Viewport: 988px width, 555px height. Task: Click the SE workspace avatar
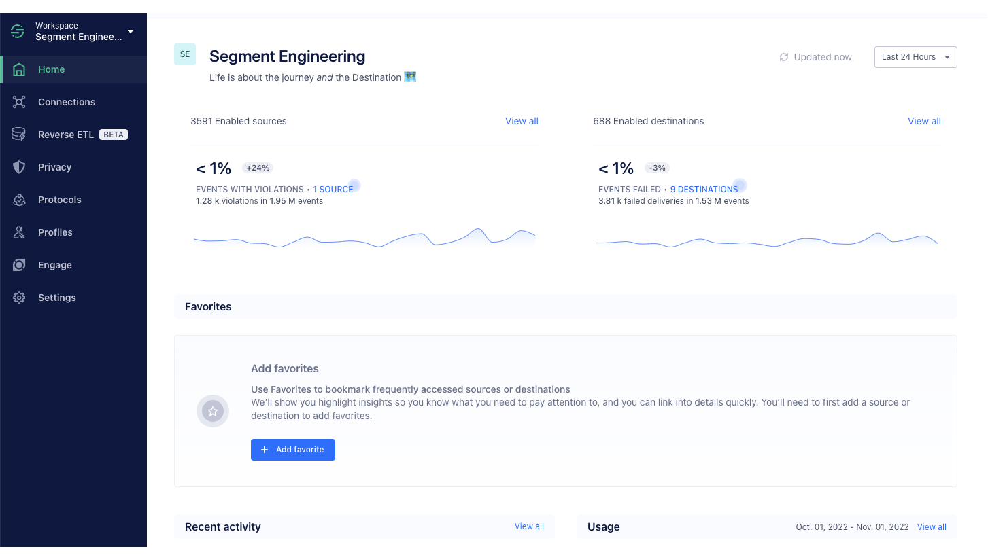coord(185,54)
